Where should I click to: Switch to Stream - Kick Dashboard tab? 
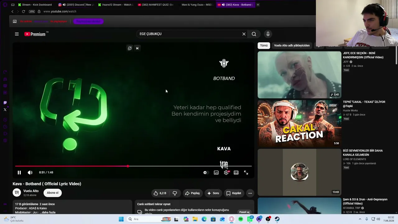[35, 5]
